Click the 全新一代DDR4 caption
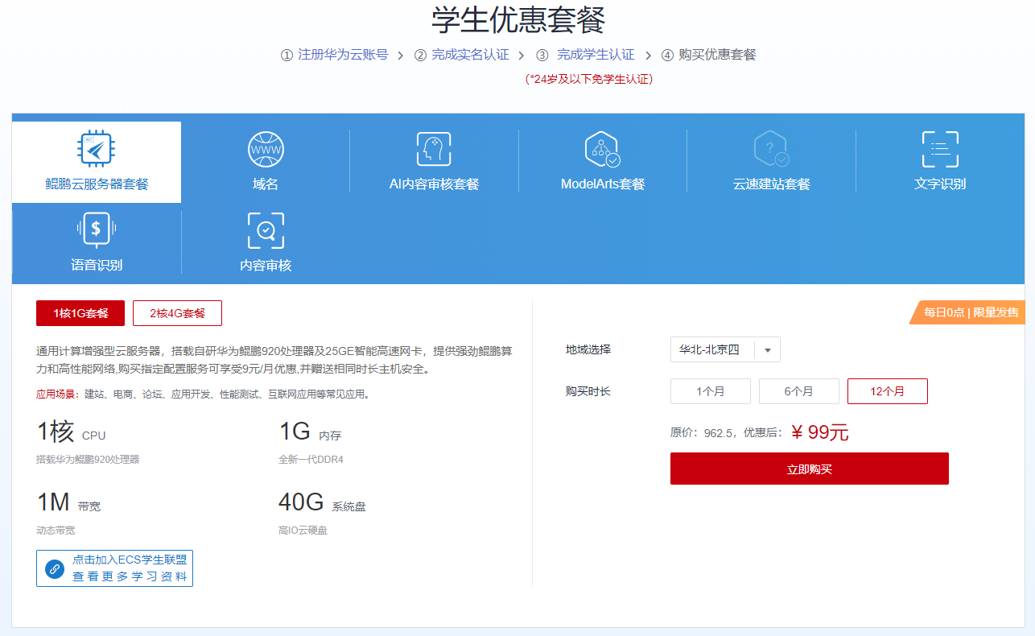Image resolution: width=1035 pixels, height=636 pixels. [x=311, y=460]
